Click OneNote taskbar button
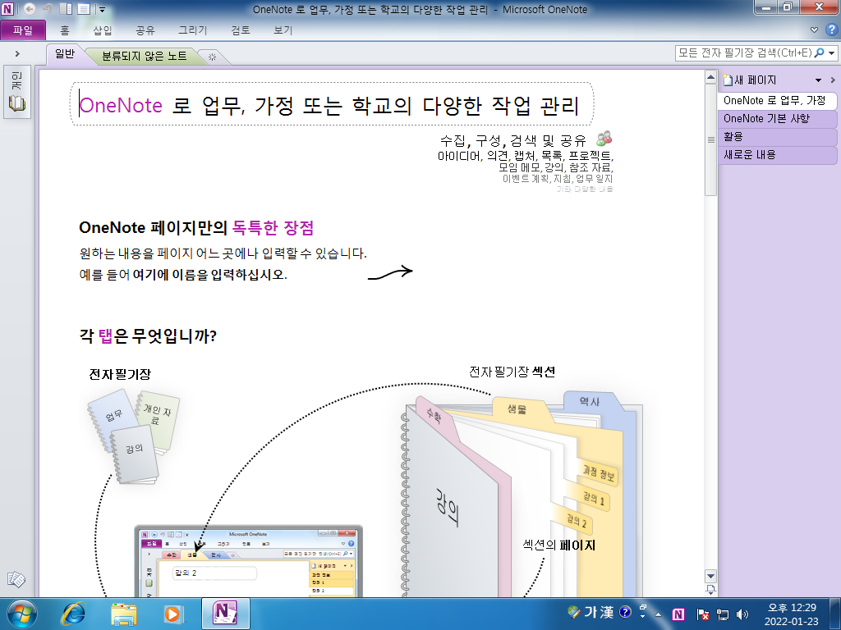 [x=225, y=614]
